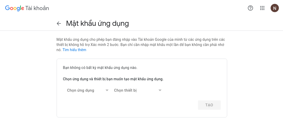Go back using the left arrow
Screen dimensions: 283x119
coord(59,24)
